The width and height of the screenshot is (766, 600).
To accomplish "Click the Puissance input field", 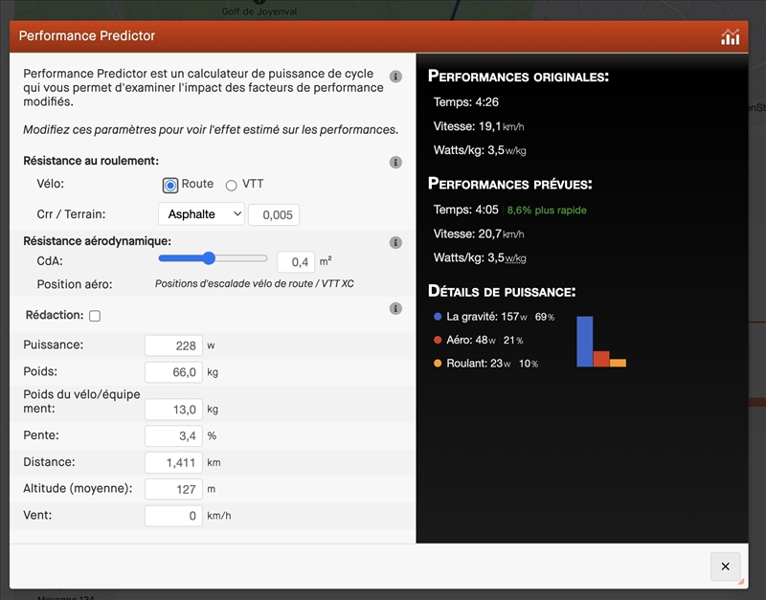I will tap(173, 345).
